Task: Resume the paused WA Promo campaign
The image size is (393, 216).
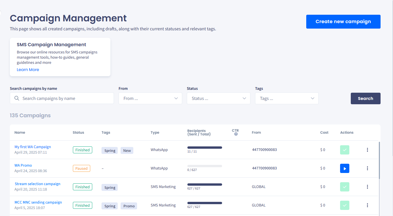Action: pos(345,168)
